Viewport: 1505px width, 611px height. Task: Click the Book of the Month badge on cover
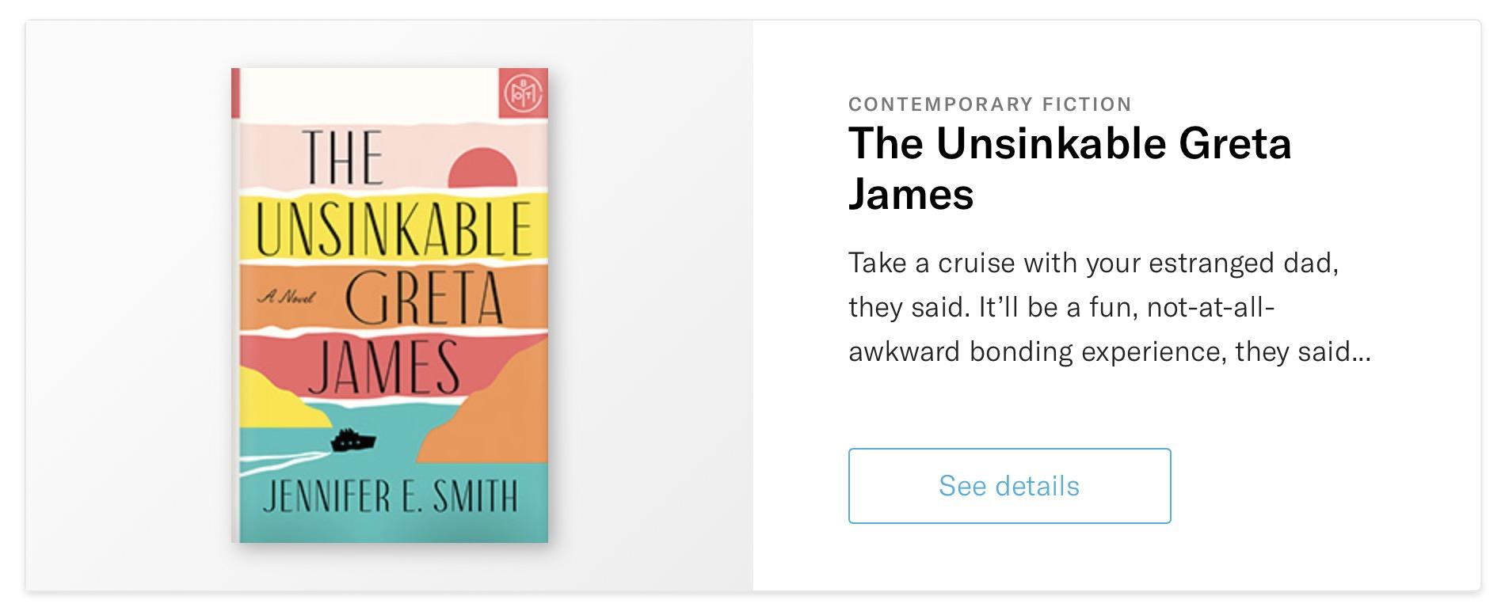[523, 93]
